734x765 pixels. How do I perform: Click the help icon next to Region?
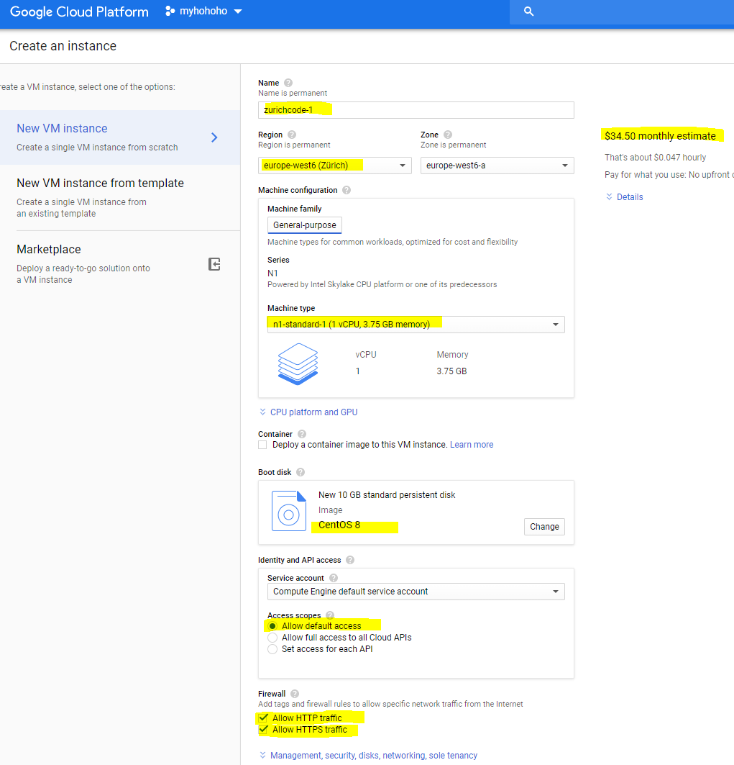point(291,134)
